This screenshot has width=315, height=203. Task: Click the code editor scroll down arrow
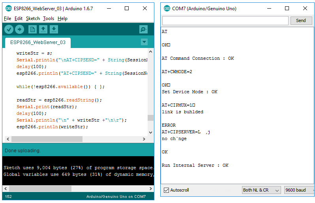click(x=150, y=133)
